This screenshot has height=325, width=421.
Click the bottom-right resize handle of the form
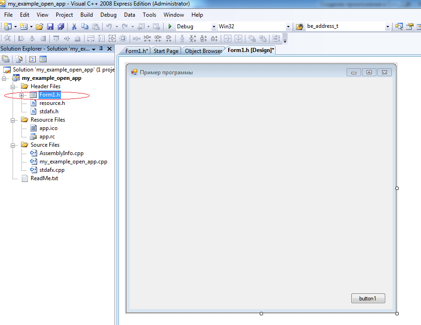click(x=397, y=313)
